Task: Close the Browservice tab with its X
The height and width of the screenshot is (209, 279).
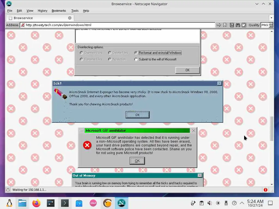Action: (x=70, y=18)
